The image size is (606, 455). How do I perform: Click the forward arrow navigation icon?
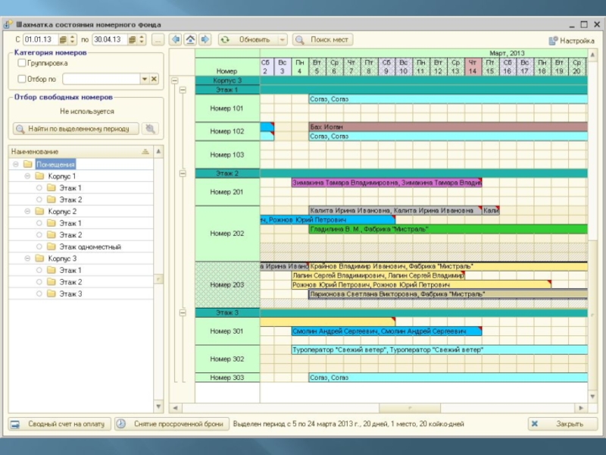point(205,39)
